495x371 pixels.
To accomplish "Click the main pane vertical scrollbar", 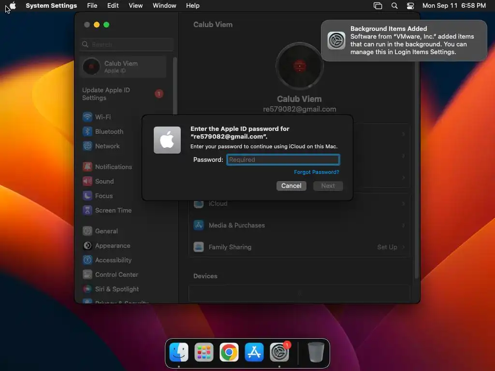I will pos(417,171).
